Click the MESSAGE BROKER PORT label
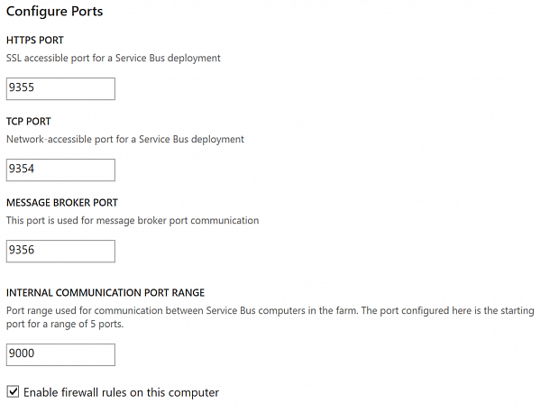 pos(62,203)
